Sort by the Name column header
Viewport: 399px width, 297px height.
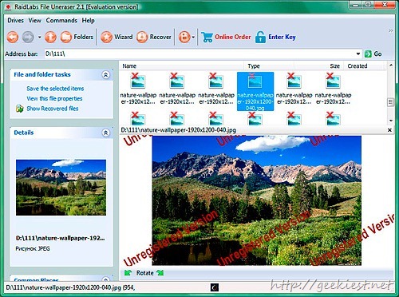(x=182, y=66)
